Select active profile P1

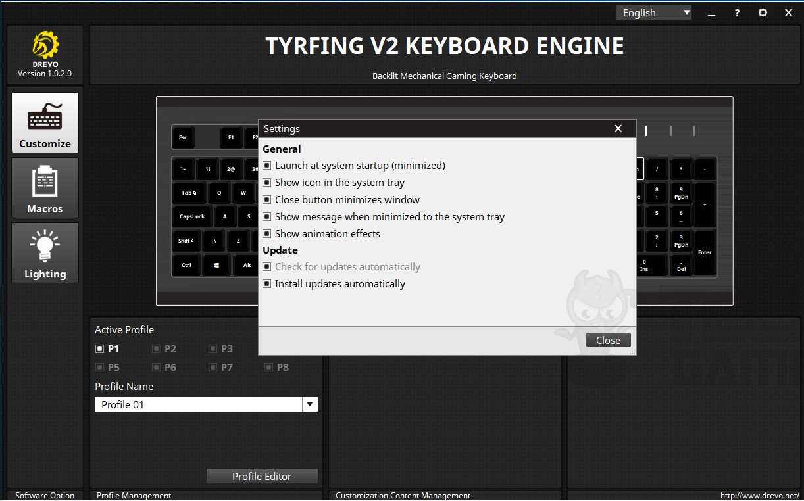[x=107, y=349]
